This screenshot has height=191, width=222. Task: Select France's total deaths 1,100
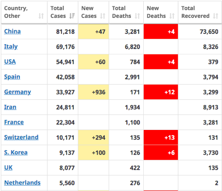[133, 123]
